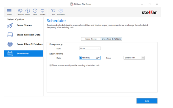Switch to the Erase Traces tab

91,39
